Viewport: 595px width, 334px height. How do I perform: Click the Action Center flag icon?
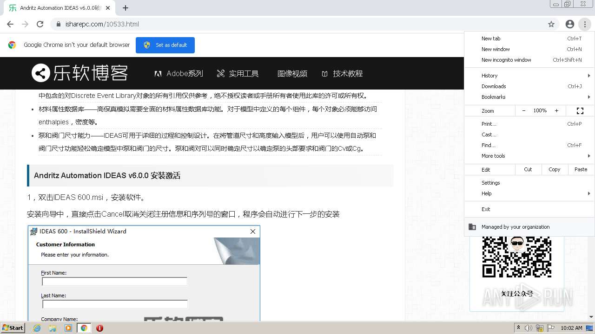coord(551,328)
